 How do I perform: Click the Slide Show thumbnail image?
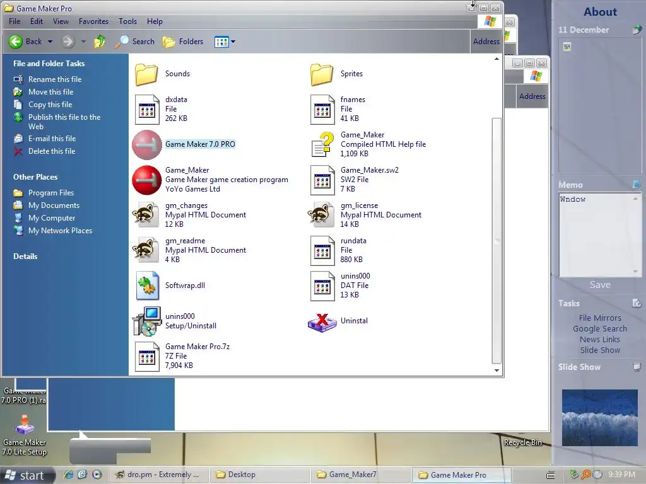600,418
